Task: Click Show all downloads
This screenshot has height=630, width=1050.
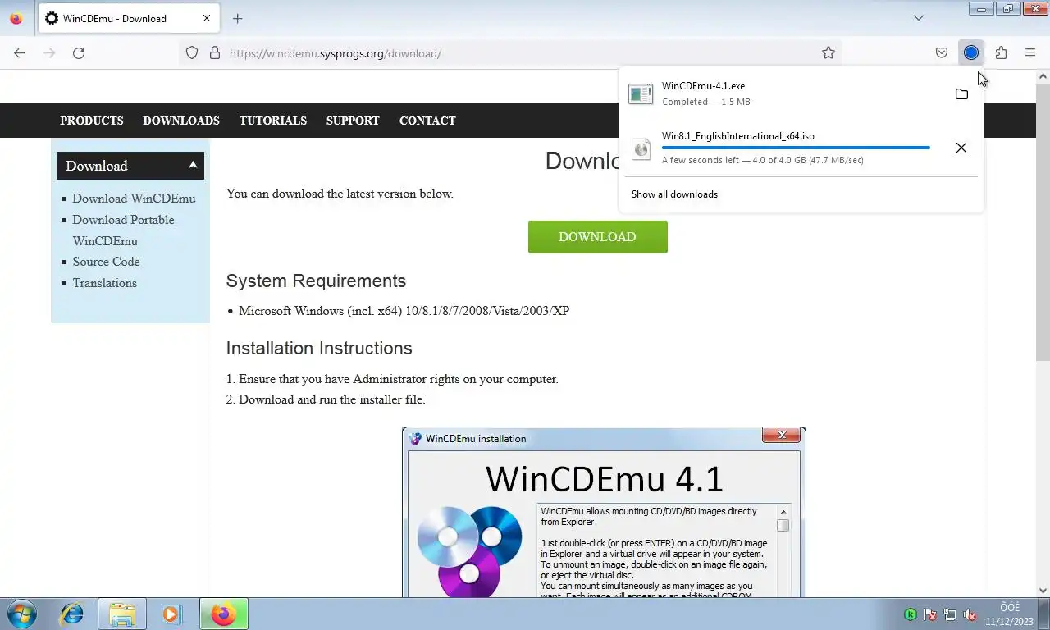Action: (x=674, y=194)
